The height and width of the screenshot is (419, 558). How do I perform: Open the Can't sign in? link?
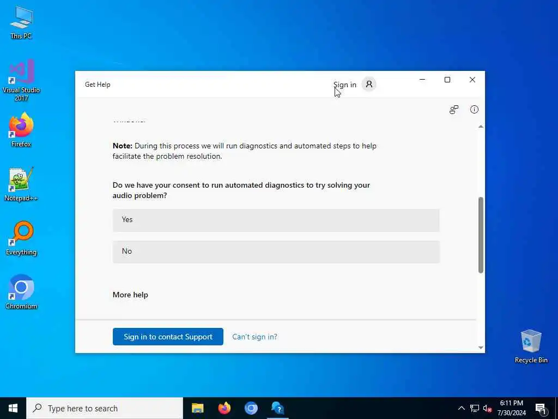(255, 337)
